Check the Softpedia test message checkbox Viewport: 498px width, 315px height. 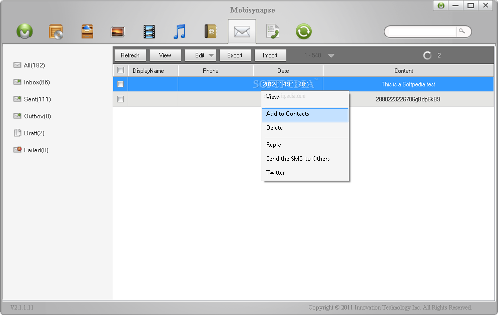click(121, 84)
